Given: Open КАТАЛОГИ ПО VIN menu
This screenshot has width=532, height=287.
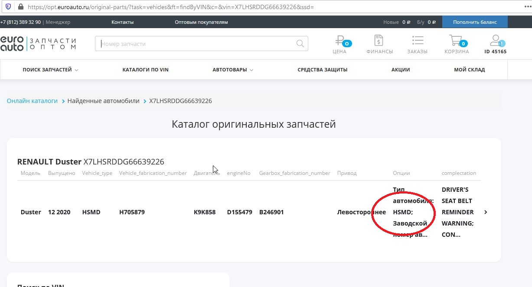Looking at the screenshot, I should (x=145, y=70).
